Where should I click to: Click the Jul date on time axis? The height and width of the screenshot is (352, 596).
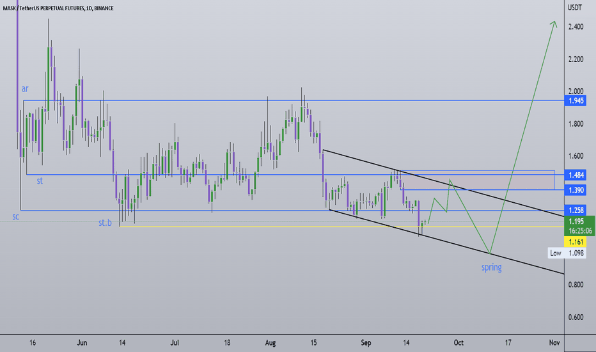pos(175,343)
